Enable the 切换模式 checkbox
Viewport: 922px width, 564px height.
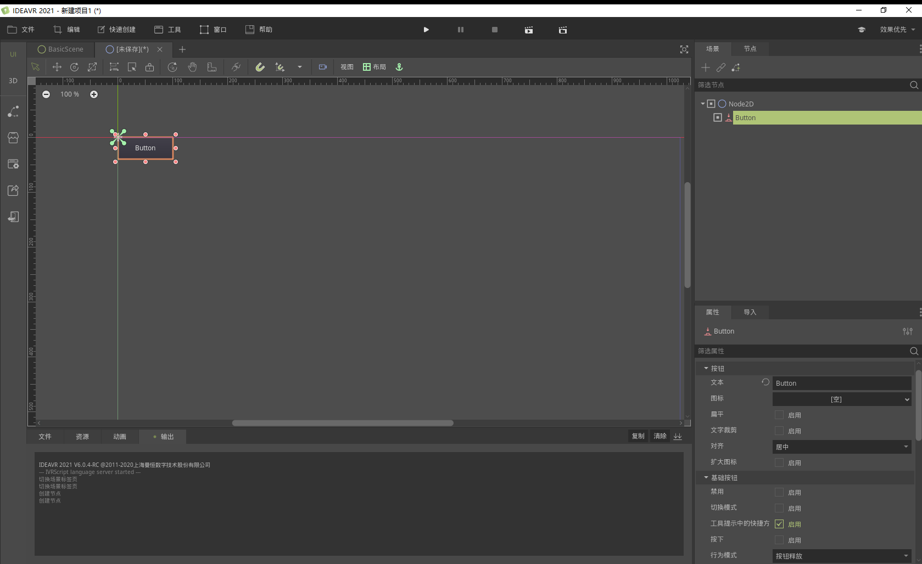[x=779, y=508]
